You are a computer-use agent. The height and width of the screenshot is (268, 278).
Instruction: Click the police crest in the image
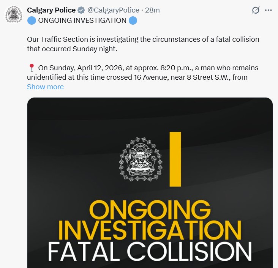[x=138, y=159]
